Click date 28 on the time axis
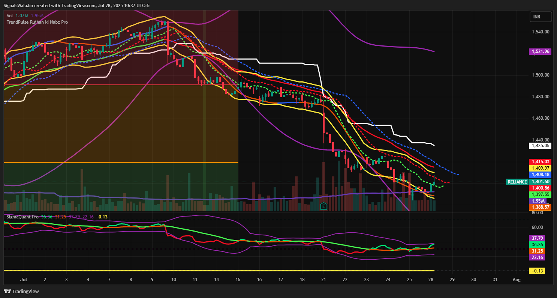Viewport: 557px width, 298px height. pyautogui.click(x=431, y=280)
